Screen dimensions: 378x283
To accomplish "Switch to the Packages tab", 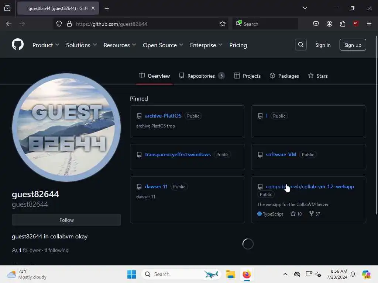I will click(284, 76).
